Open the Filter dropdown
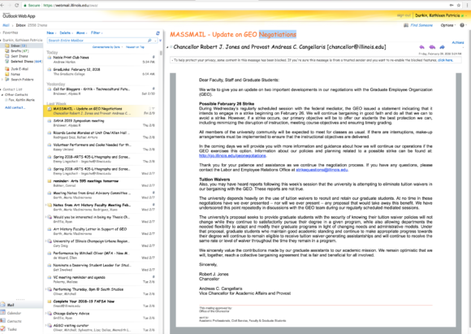Screen dimensions: 471x334 point(97,33)
